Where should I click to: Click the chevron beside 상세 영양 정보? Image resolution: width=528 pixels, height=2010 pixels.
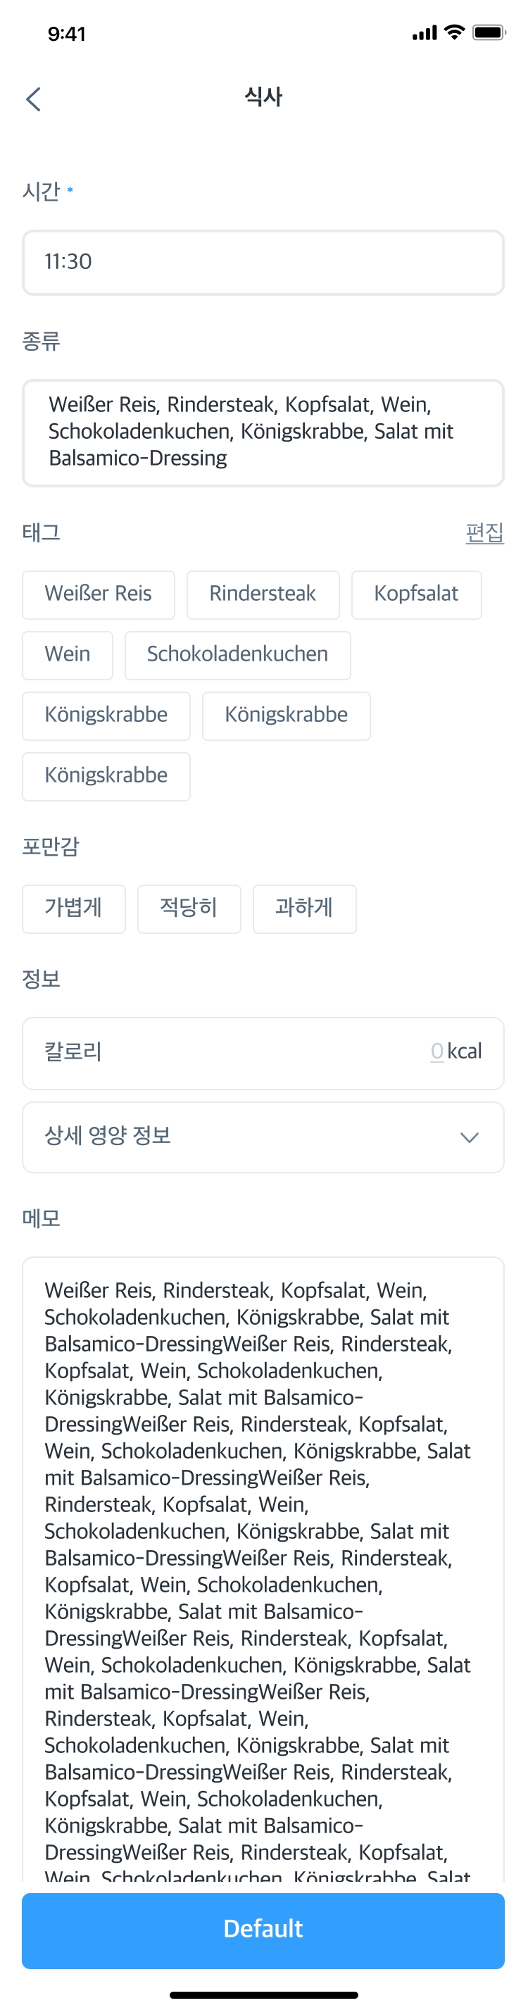point(469,1137)
